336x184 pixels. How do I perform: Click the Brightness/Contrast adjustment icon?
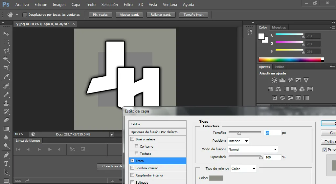(x=274, y=80)
